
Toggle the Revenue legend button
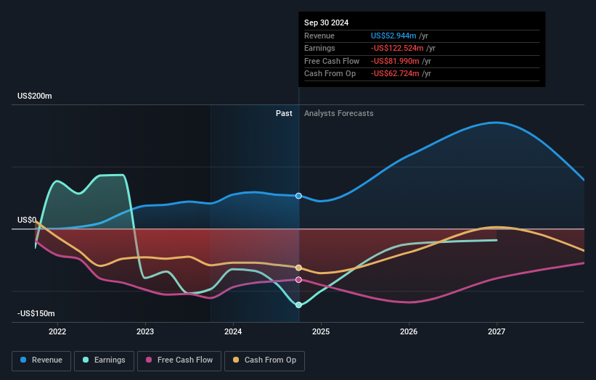[41, 360]
